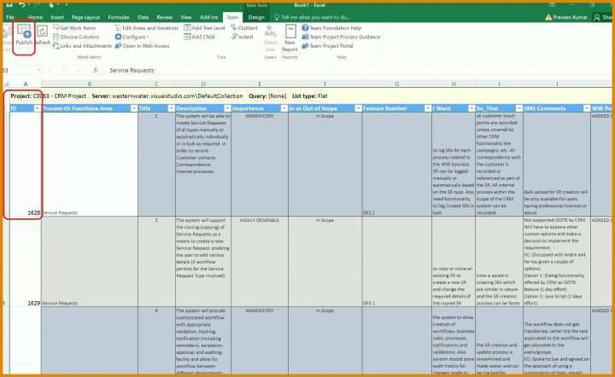Screen dimensions: 615x377
Task: Click the HIGHLY DESIRABLE importance cell
Action: (260, 262)
